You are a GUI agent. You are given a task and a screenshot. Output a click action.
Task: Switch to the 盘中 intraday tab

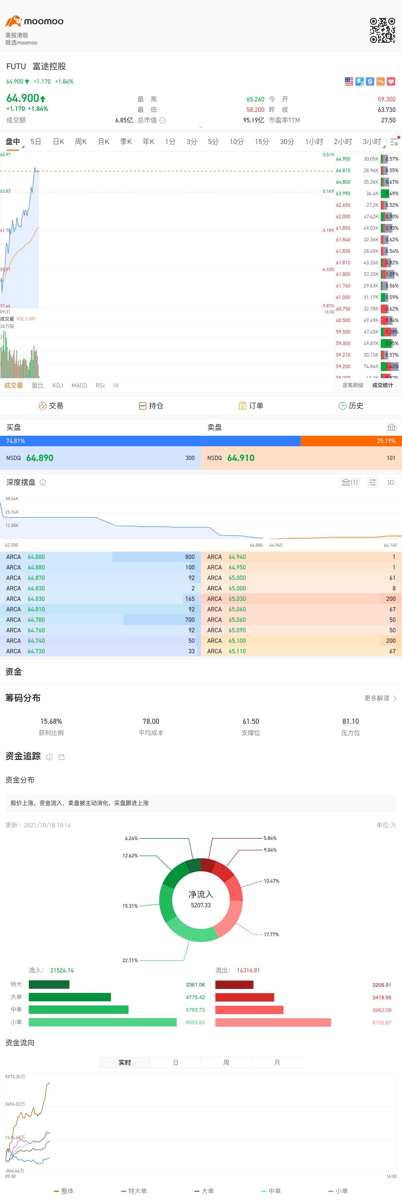(13, 142)
